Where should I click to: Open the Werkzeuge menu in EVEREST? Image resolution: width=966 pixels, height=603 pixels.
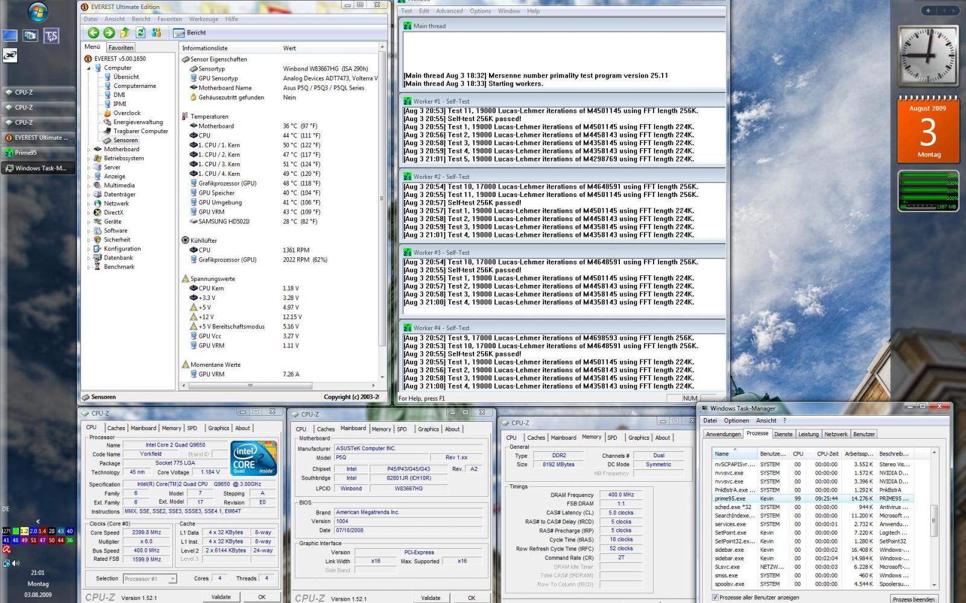pos(204,19)
